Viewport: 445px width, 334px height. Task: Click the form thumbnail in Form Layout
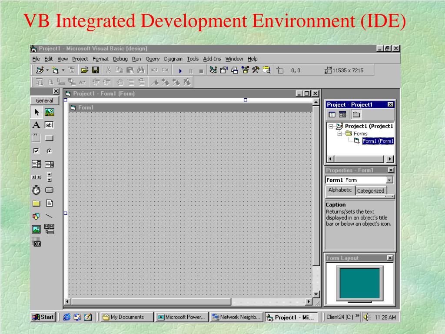click(359, 283)
